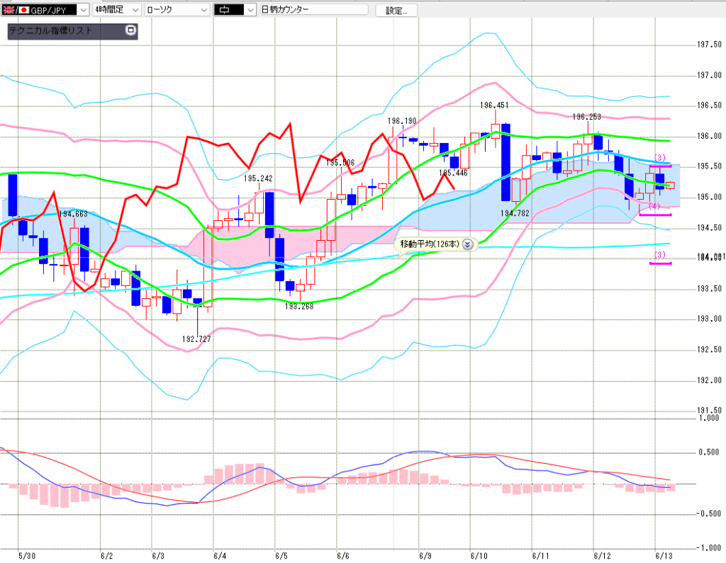This screenshot has width=726, height=563.
Task: Click the 日柄カウンター field
Action: coord(314,10)
